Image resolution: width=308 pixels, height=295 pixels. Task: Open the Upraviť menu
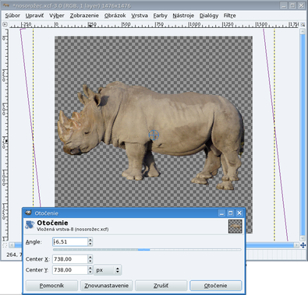[x=34, y=16]
